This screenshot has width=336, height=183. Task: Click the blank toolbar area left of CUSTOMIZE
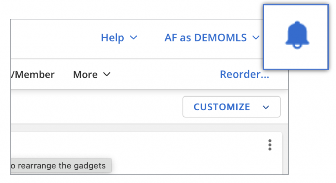[x=96, y=107]
